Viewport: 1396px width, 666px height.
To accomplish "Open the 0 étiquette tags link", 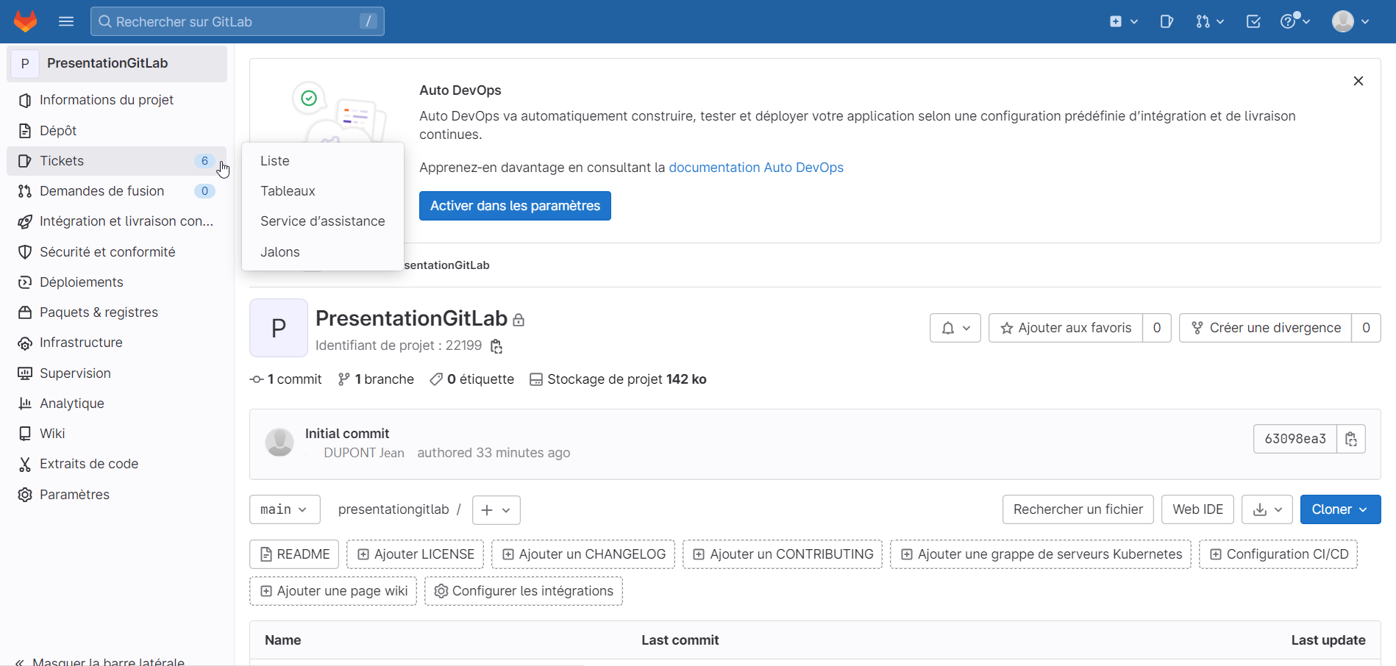I will click(x=472, y=379).
